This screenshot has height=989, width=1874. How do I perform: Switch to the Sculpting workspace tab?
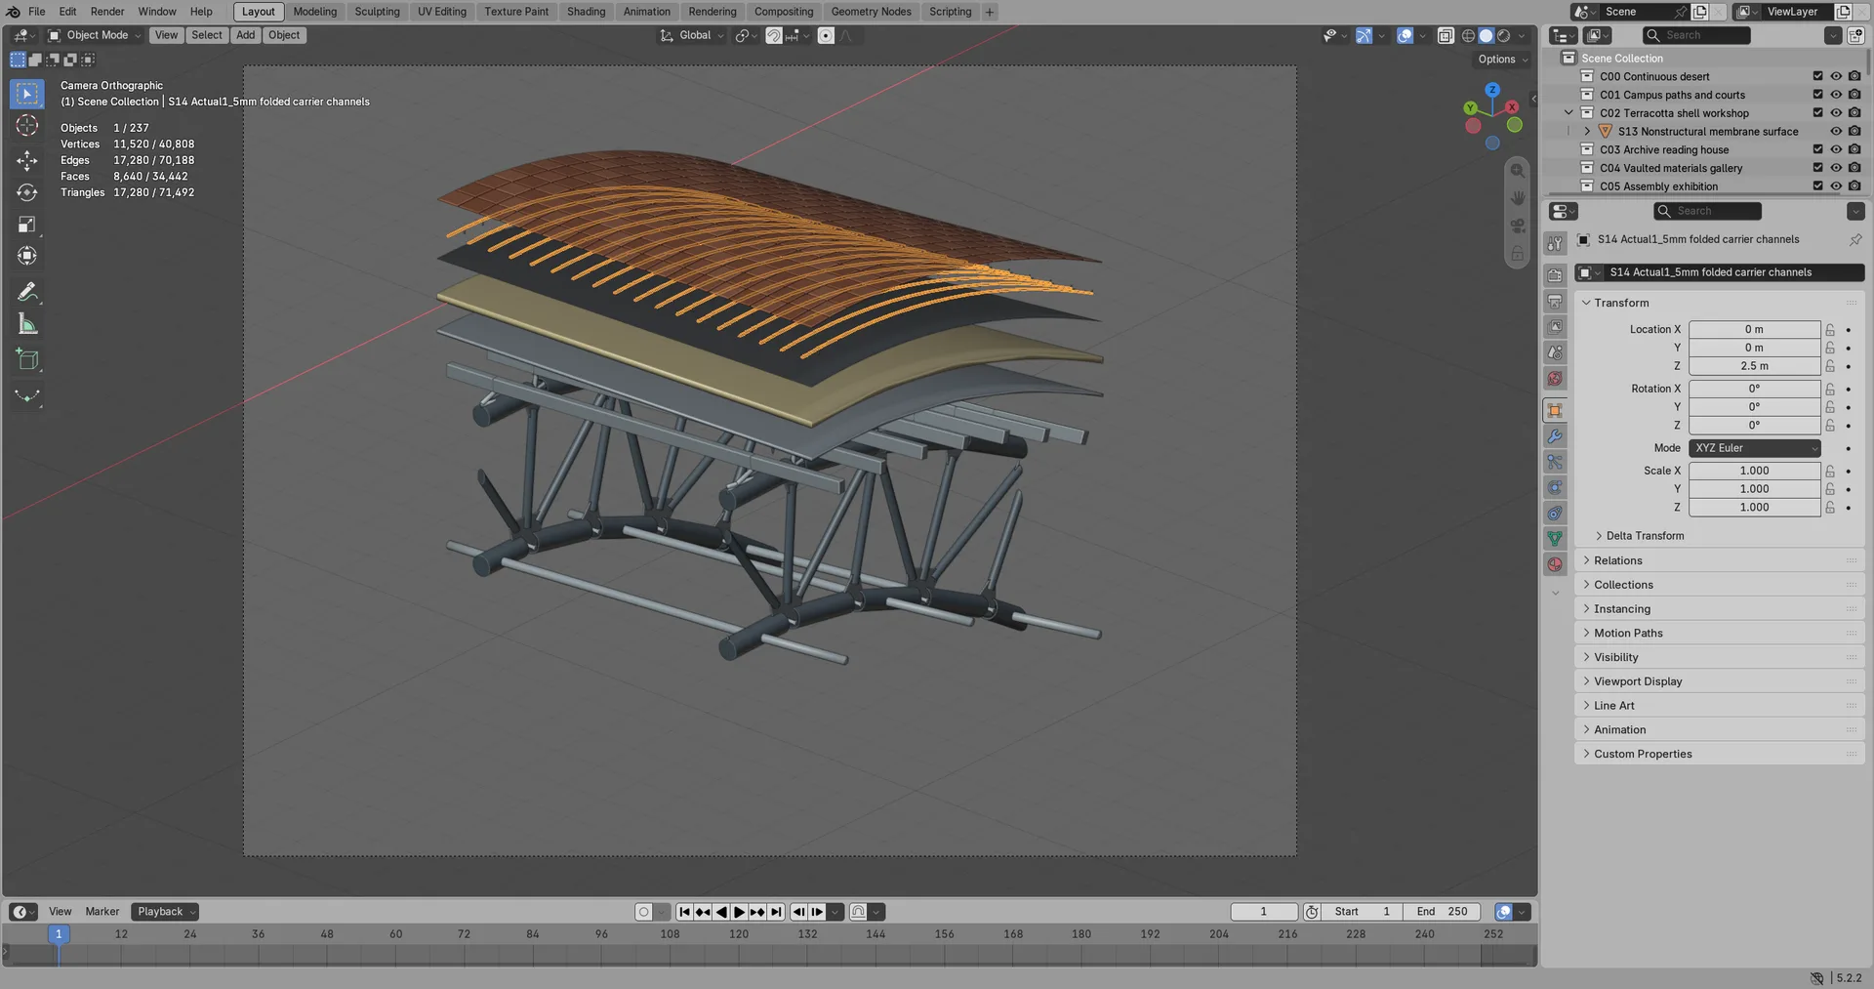[377, 12]
